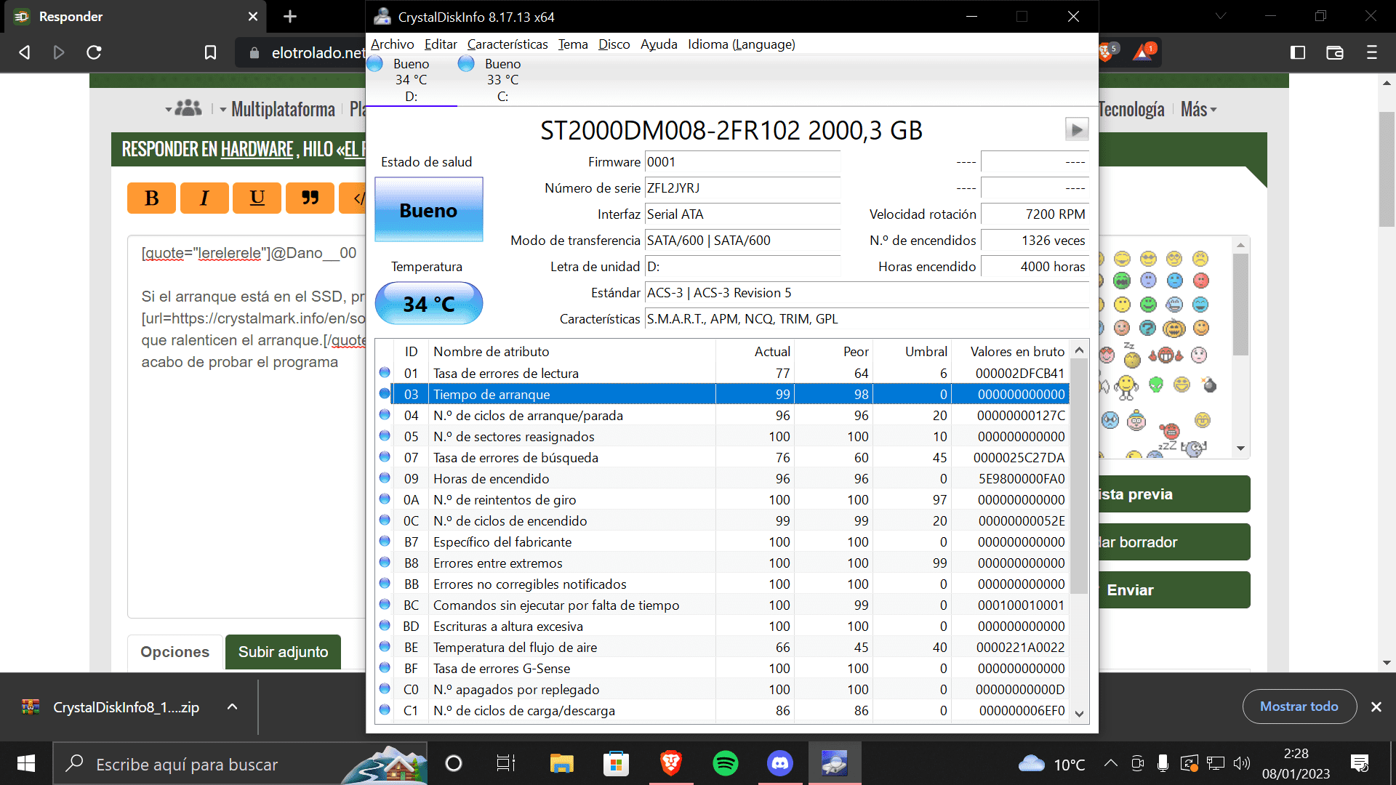This screenshot has width=1396, height=785.
Task: Click the browser back button
Action: pos(25,52)
